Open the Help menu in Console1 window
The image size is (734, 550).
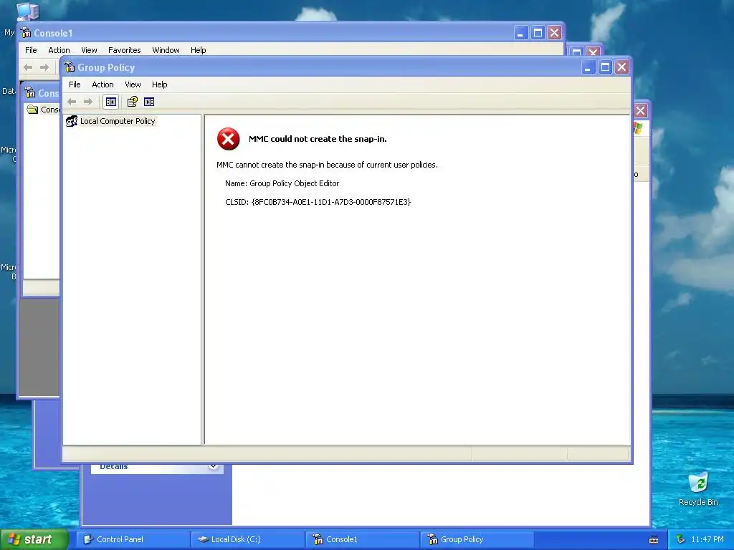(198, 50)
